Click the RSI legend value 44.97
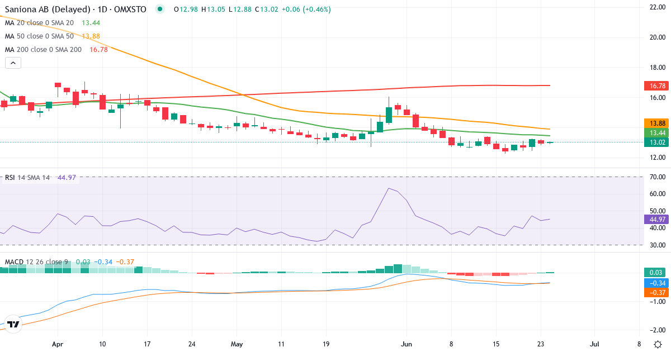The image size is (671, 352). tap(67, 178)
